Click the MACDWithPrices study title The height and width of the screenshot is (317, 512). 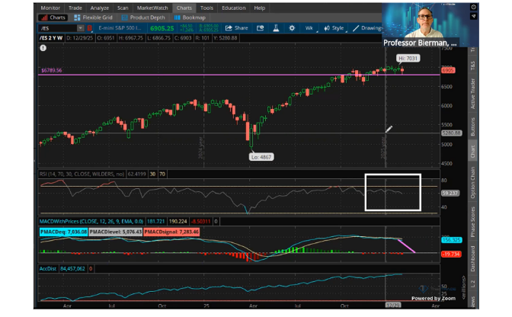[x=91, y=221]
